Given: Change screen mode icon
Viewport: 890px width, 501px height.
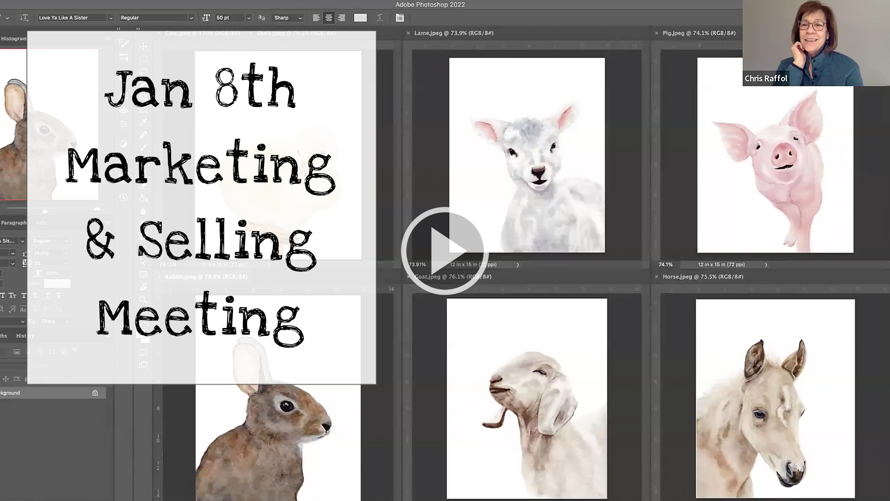Looking at the screenshot, I should [143, 365].
